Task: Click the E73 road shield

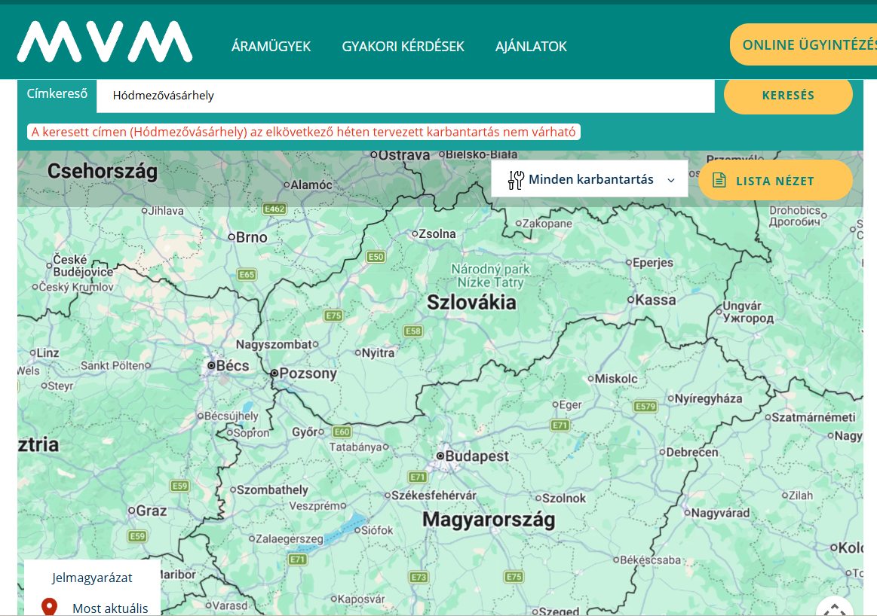Action: coord(419,577)
